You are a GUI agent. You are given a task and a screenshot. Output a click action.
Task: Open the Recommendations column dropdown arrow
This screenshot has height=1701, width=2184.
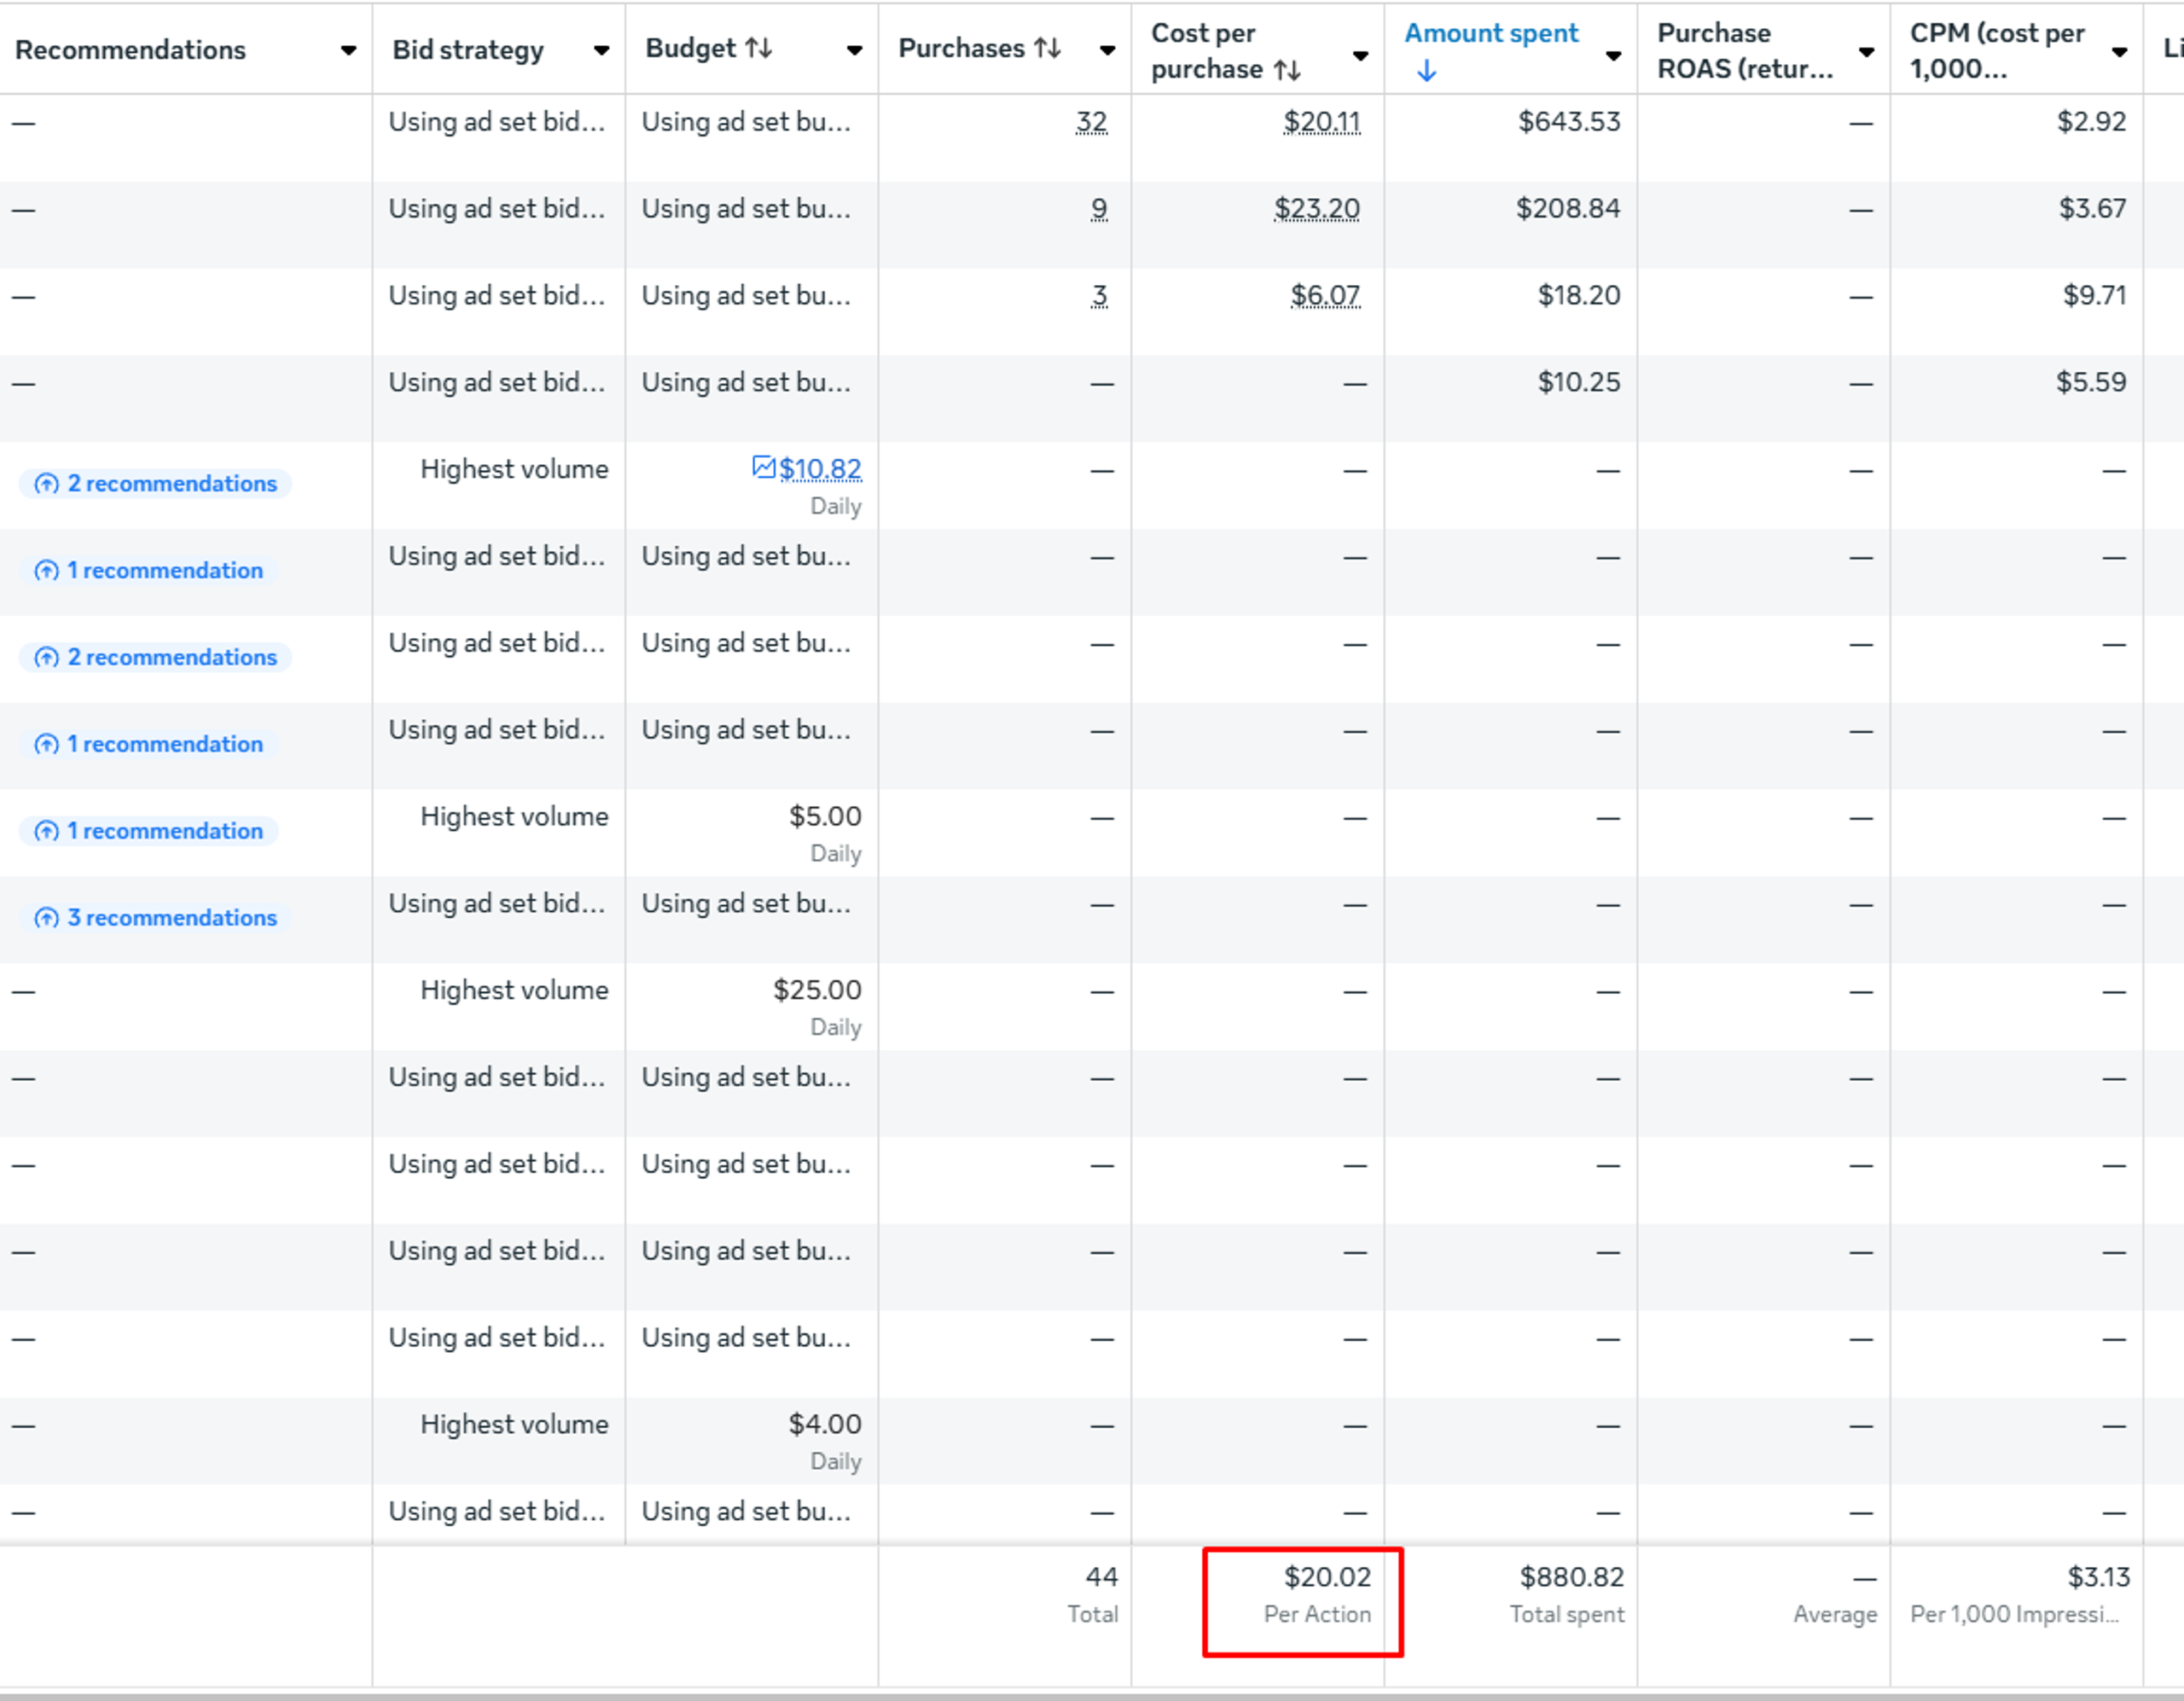348,50
